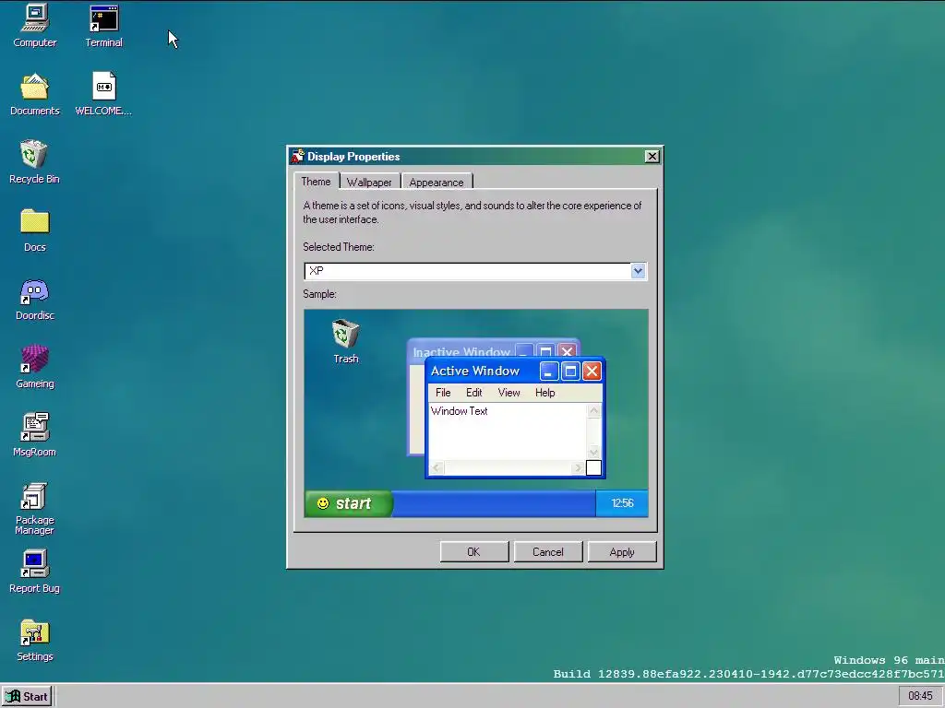
Task: Switch to the Theme tab
Action: (316, 182)
